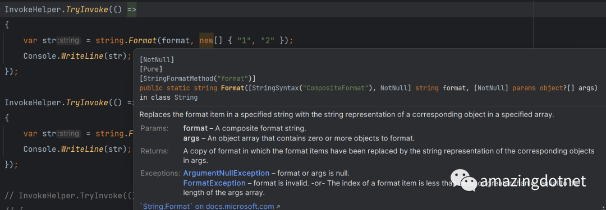This screenshot has height=210, width=606.
Task: Click the "format" argument before new[]
Action: coord(176,40)
